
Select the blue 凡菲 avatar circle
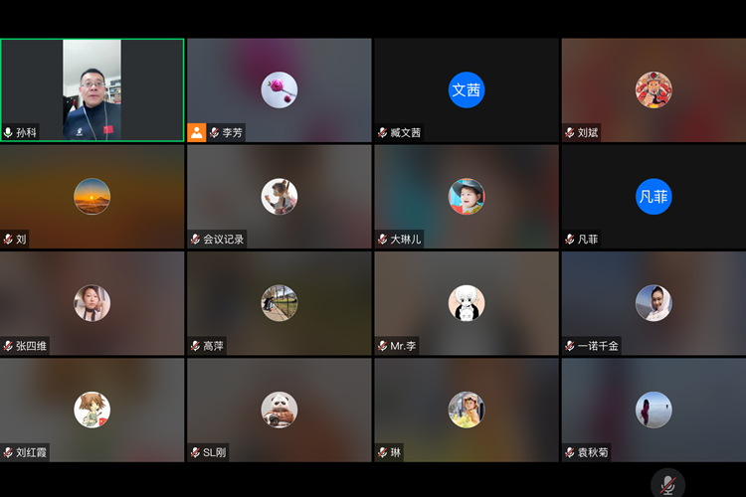click(x=653, y=196)
